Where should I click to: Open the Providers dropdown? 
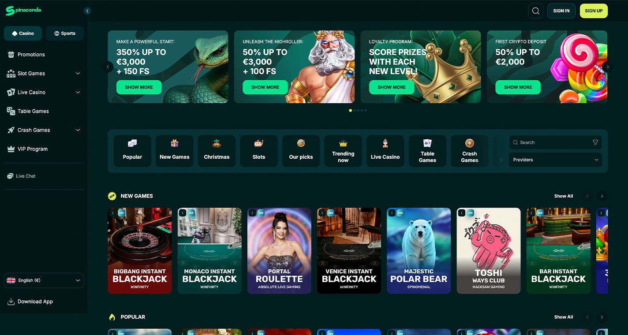(x=555, y=160)
